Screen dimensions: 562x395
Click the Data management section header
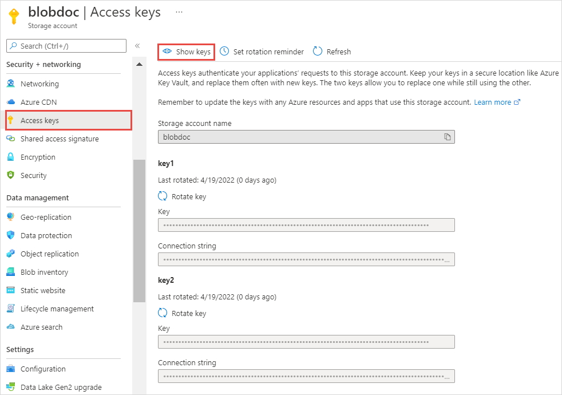coord(38,198)
